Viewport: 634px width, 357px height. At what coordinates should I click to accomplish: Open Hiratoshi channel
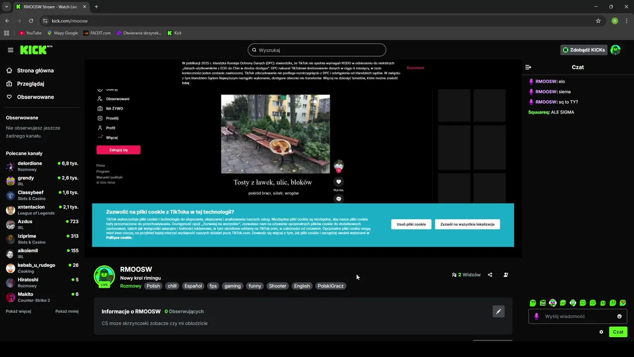coord(42,283)
